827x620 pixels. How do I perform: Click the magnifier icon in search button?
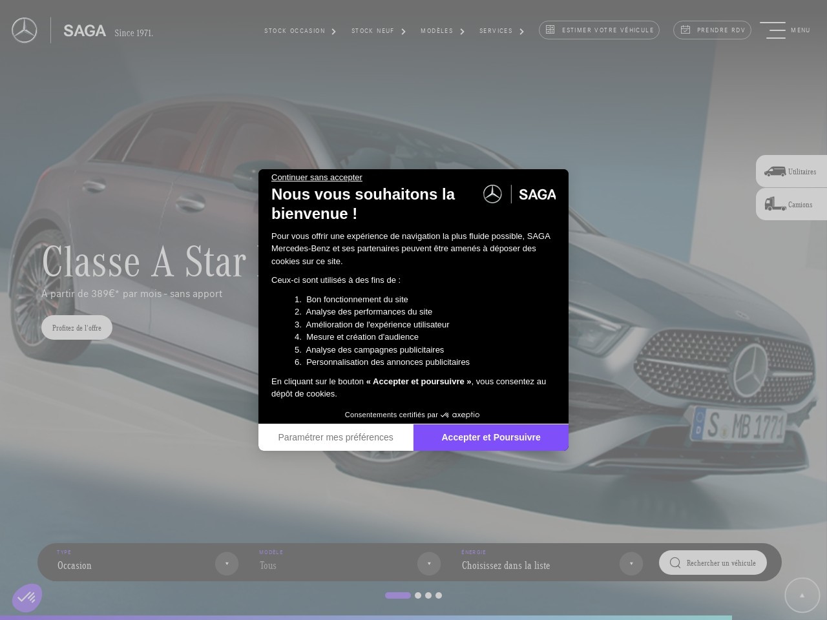click(675, 563)
